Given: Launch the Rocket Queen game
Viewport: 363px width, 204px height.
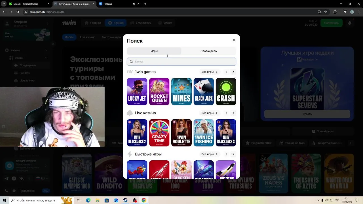Looking at the screenshot, I should pyautogui.click(x=159, y=92).
